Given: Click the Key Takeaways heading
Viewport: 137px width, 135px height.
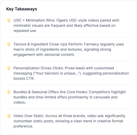Looking at the screenshot, I should [x=22, y=9].
